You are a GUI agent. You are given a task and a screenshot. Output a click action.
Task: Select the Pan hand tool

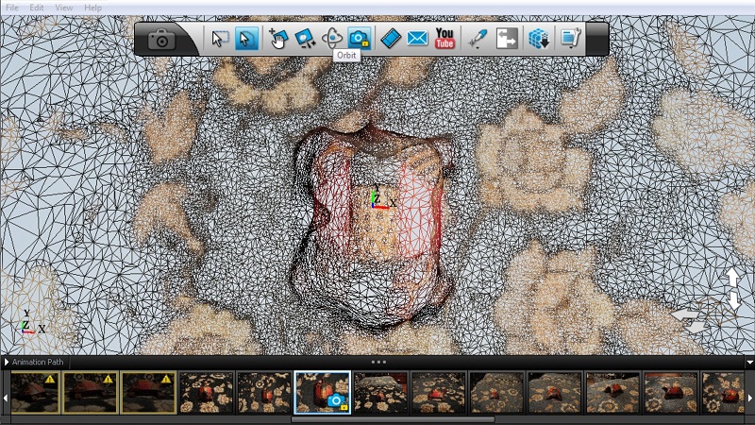[278, 39]
